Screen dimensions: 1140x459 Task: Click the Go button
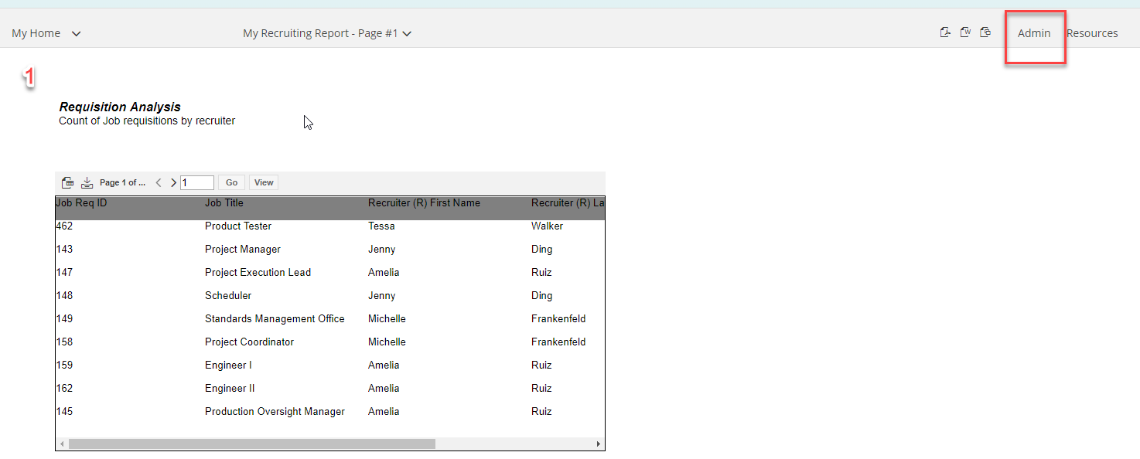coord(232,182)
